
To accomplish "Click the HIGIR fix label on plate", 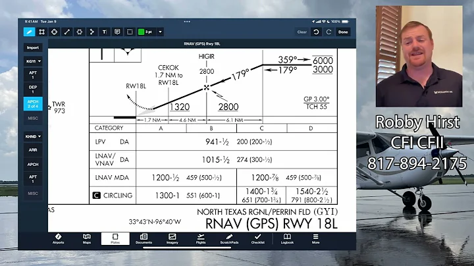I will 207,57.
